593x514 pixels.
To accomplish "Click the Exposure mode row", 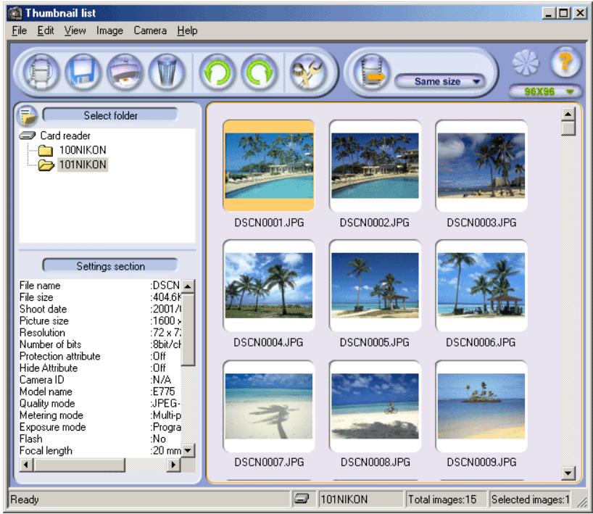I will pos(100,426).
